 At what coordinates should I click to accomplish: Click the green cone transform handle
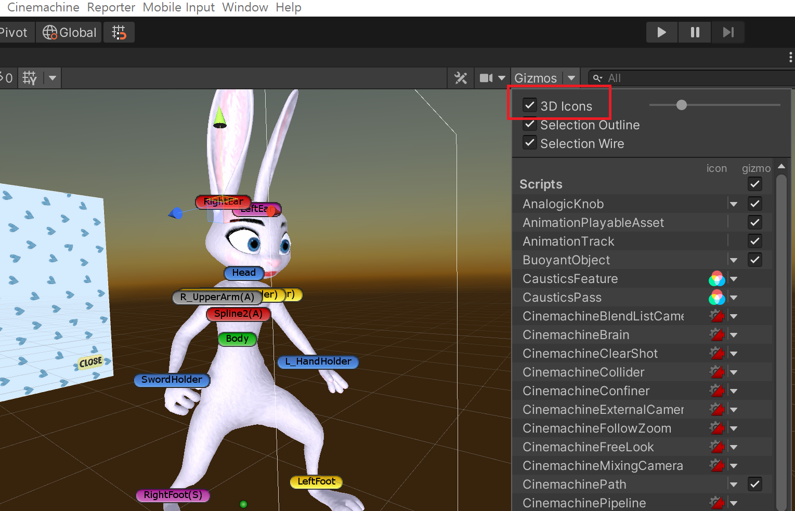[220, 117]
